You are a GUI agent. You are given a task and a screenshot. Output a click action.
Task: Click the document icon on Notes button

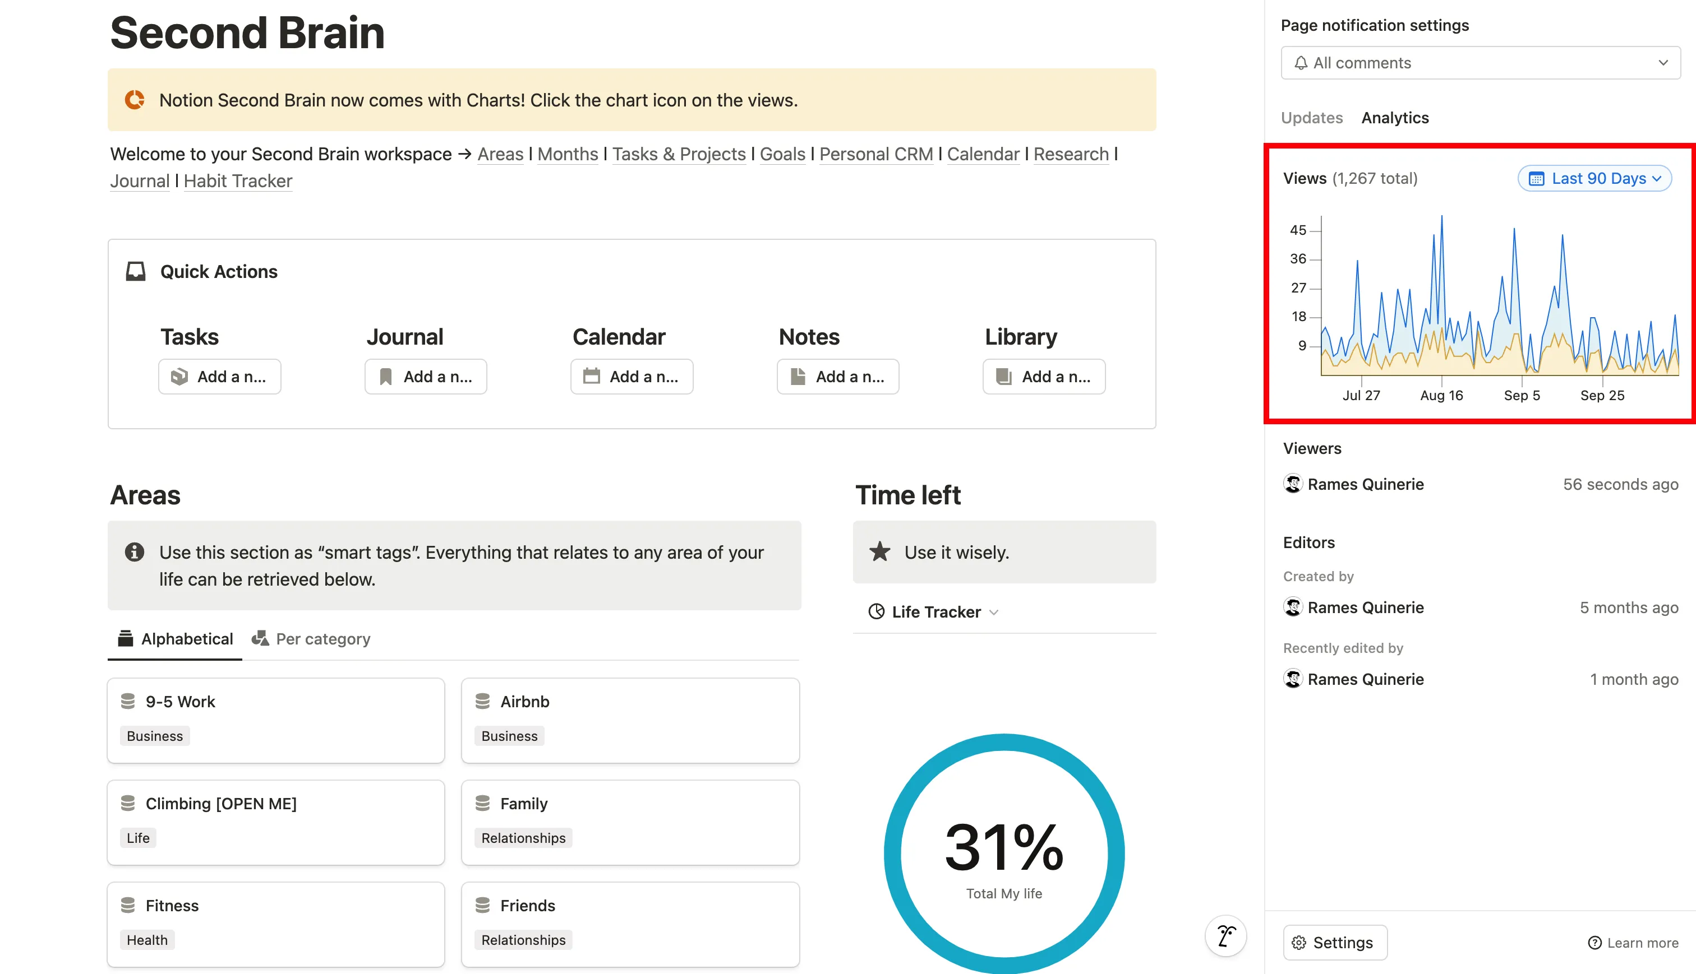click(x=798, y=377)
